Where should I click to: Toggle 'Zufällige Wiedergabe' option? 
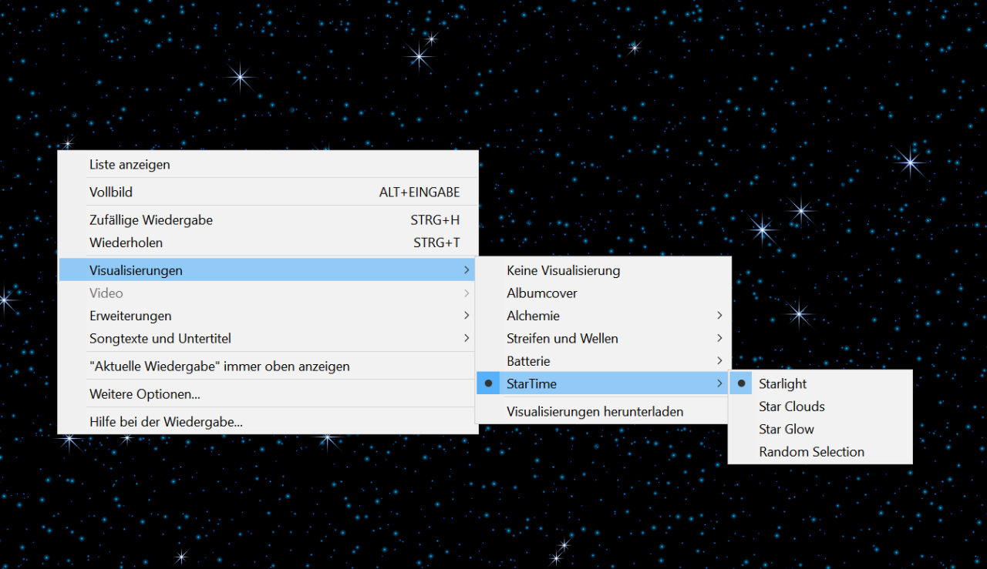pos(268,219)
